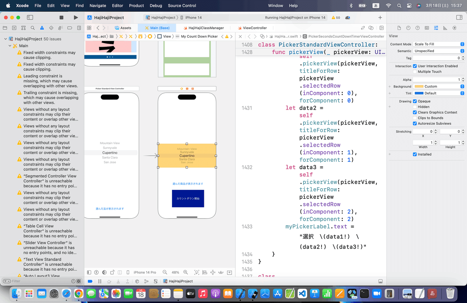Click the Tint color swatch
This screenshot has height=303, width=467.
[x=419, y=93]
